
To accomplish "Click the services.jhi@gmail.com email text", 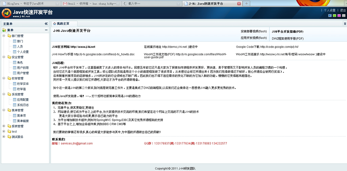I will 77,143.
